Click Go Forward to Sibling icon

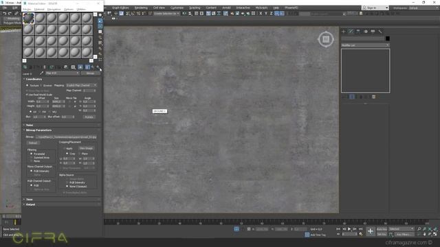click(98, 67)
